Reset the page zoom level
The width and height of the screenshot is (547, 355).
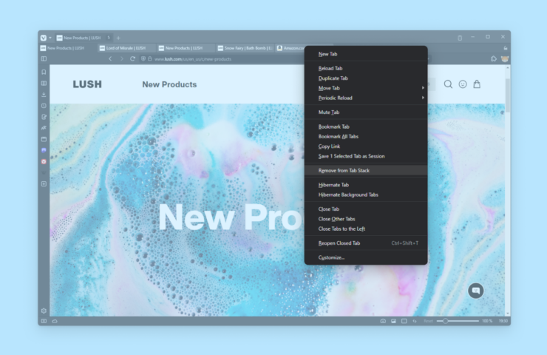429,321
